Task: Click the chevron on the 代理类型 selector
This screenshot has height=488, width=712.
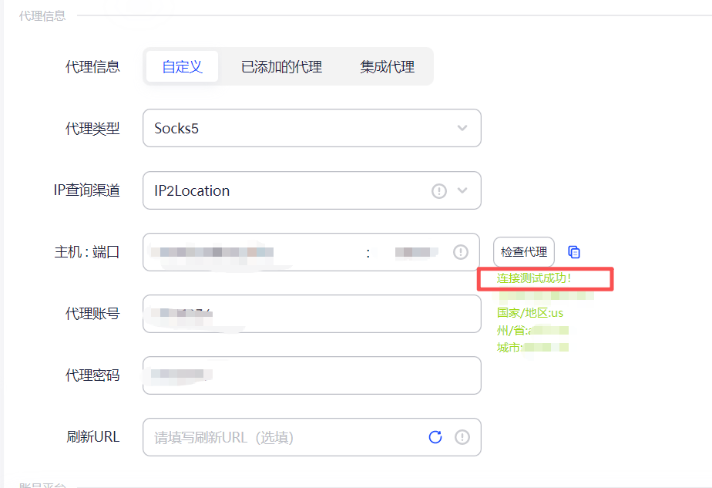Action: 463,128
